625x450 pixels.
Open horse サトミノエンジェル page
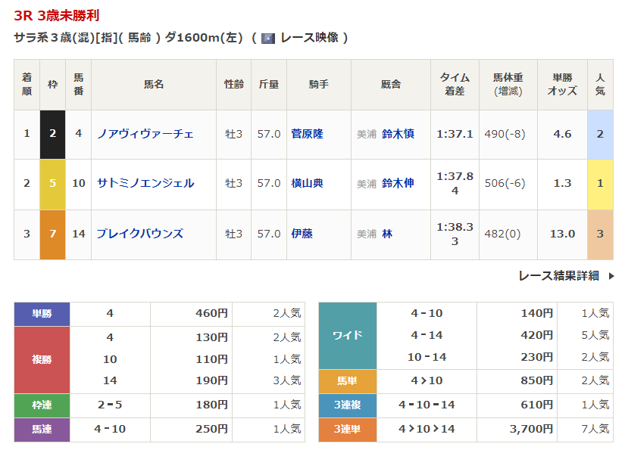(145, 183)
